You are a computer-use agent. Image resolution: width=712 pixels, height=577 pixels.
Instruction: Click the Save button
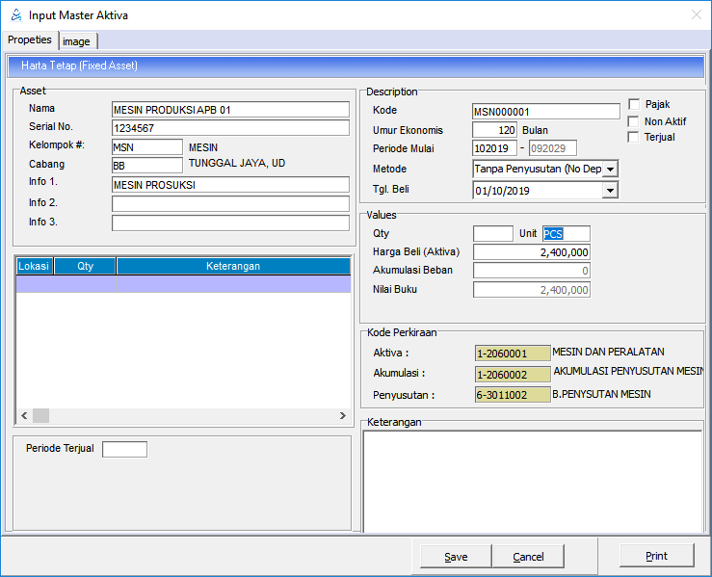point(456,557)
